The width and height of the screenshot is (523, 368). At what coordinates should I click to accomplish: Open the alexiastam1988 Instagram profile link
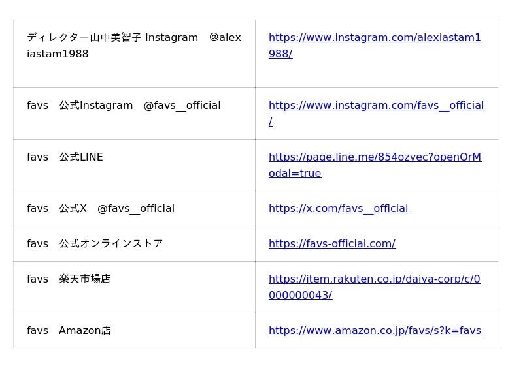click(x=375, y=38)
